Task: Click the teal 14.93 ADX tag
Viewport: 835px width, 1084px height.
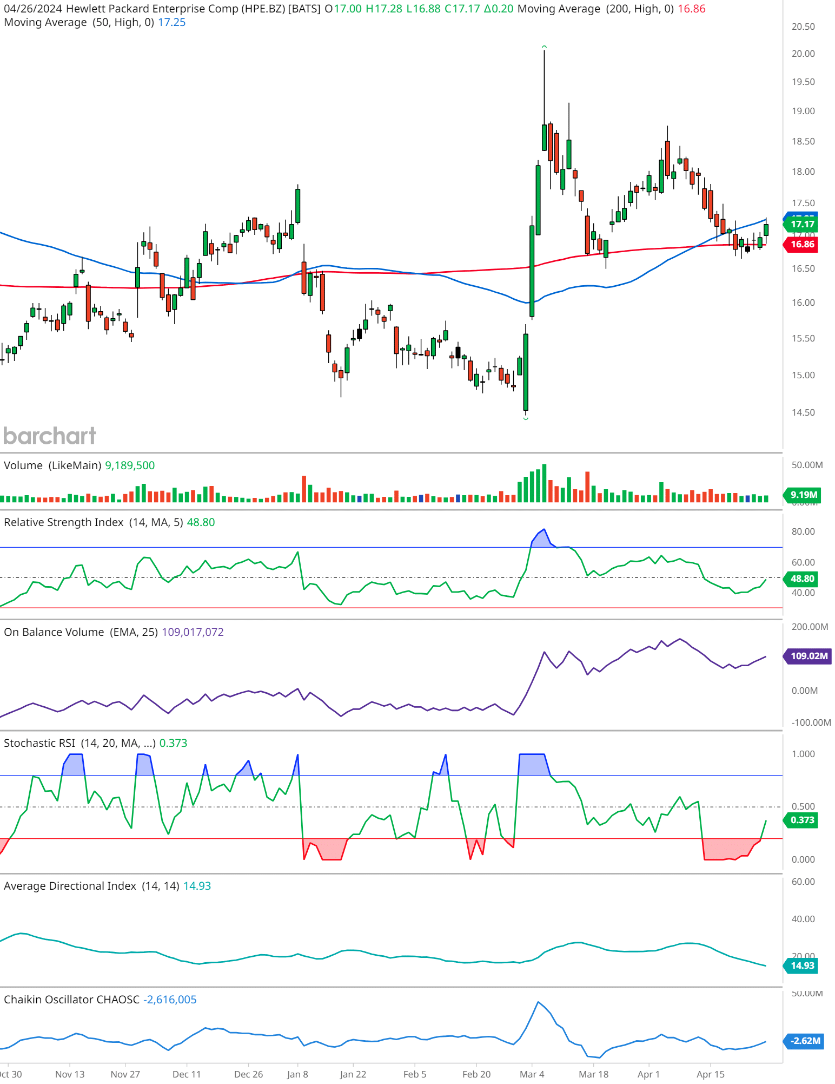Action: pos(802,965)
